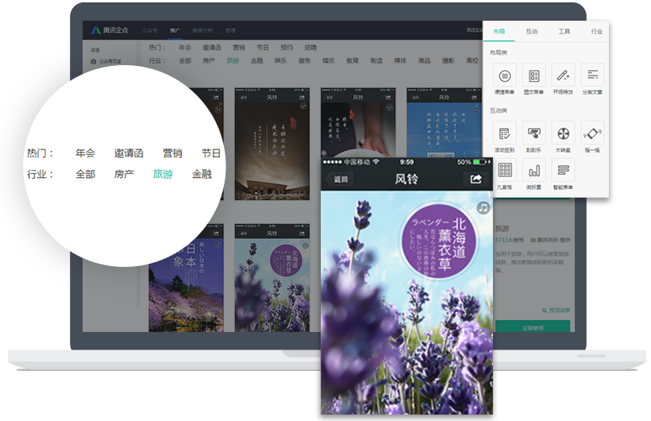Click the green 立即使用 button

533,327
